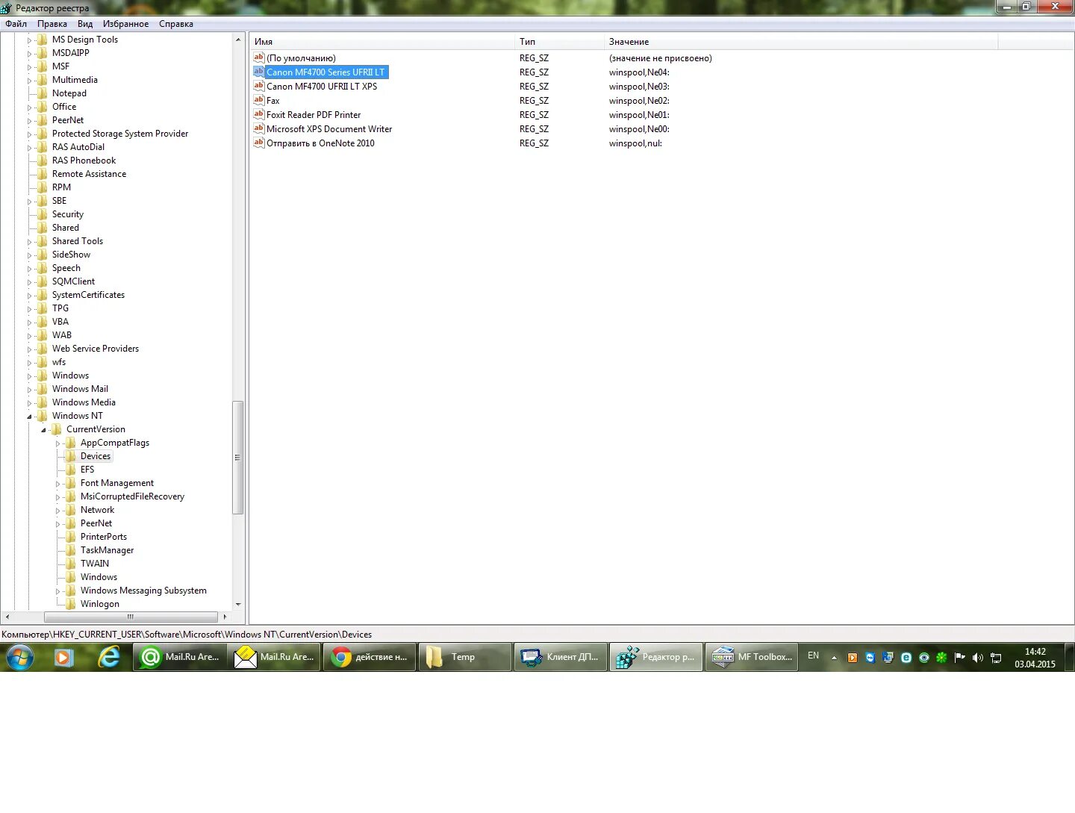Image resolution: width=1075 pixels, height=813 pixels.
Task: Open the Избранное menu
Action: coord(125,24)
